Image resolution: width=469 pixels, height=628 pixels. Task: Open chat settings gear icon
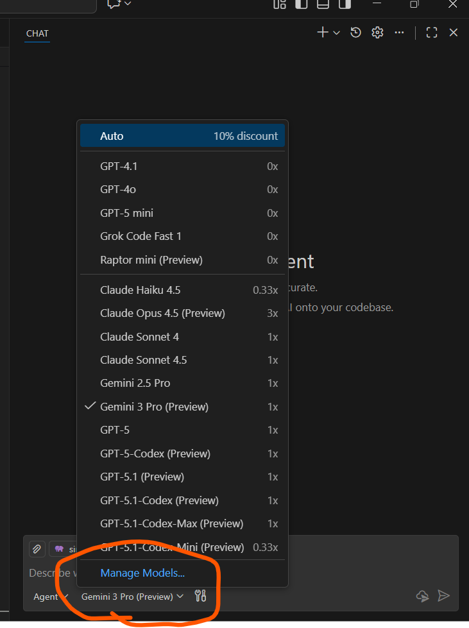[x=377, y=33]
